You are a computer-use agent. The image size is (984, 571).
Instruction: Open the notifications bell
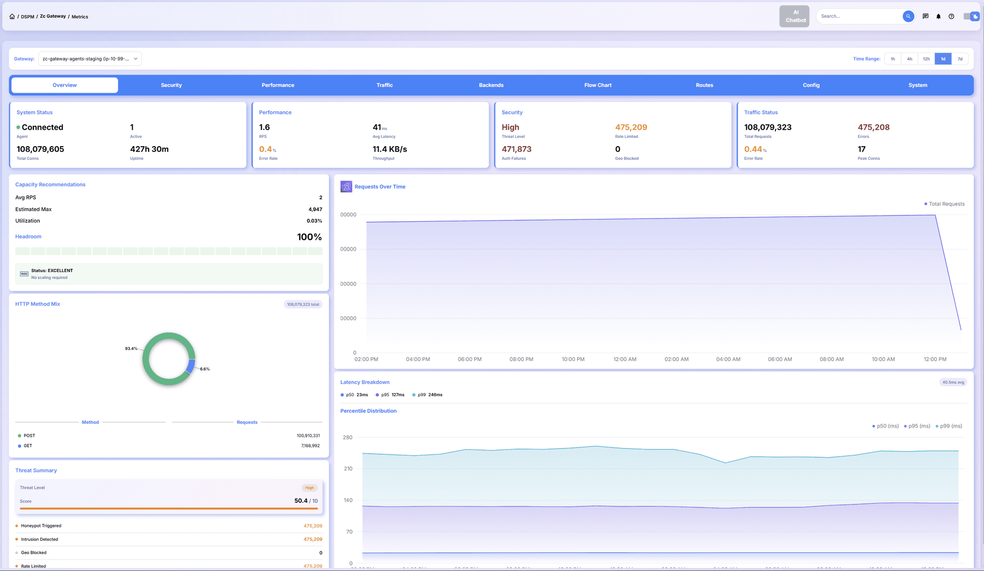(x=938, y=16)
